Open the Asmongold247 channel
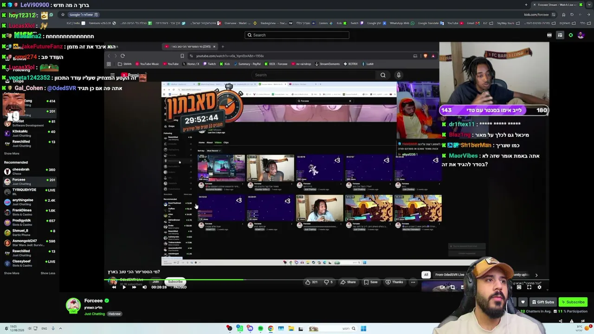This screenshot has height=334, width=594. pos(29,243)
